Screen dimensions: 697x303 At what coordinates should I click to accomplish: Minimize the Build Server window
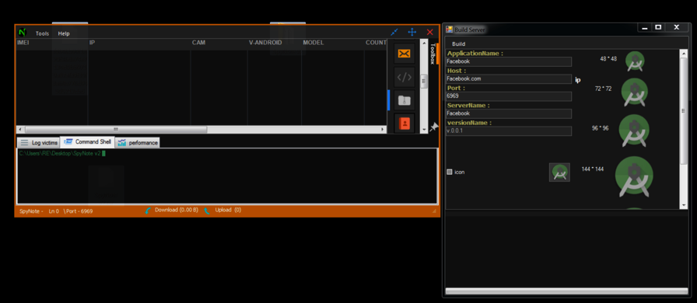pyautogui.click(x=645, y=27)
